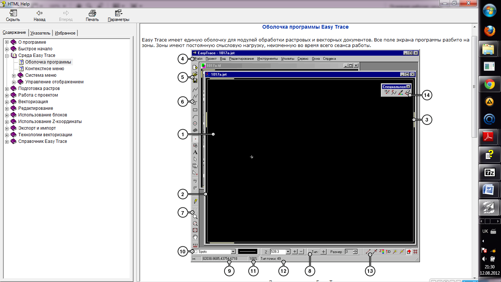Screen dimensions: 501x282
Task: Click the Система меню book icon
Action: (x=21, y=75)
